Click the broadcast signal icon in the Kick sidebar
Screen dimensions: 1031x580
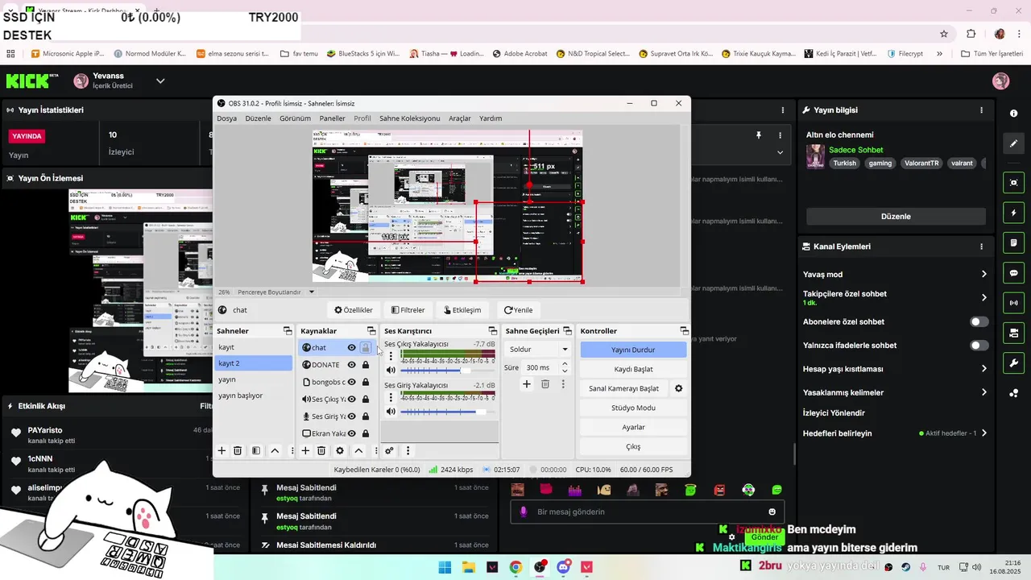coord(1014,303)
